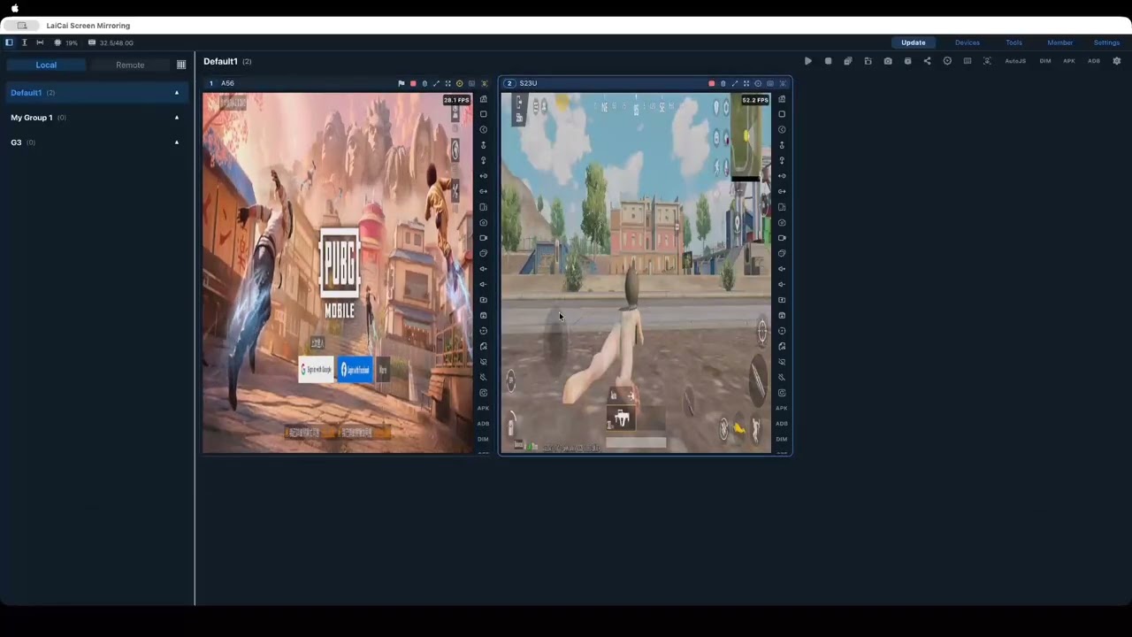The width and height of the screenshot is (1132, 637).
Task: Click the red record icon on A56 header
Action: click(413, 83)
